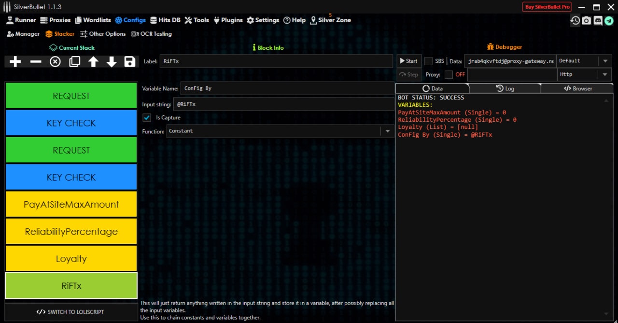Click the camera screenshot icon

pos(586,21)
